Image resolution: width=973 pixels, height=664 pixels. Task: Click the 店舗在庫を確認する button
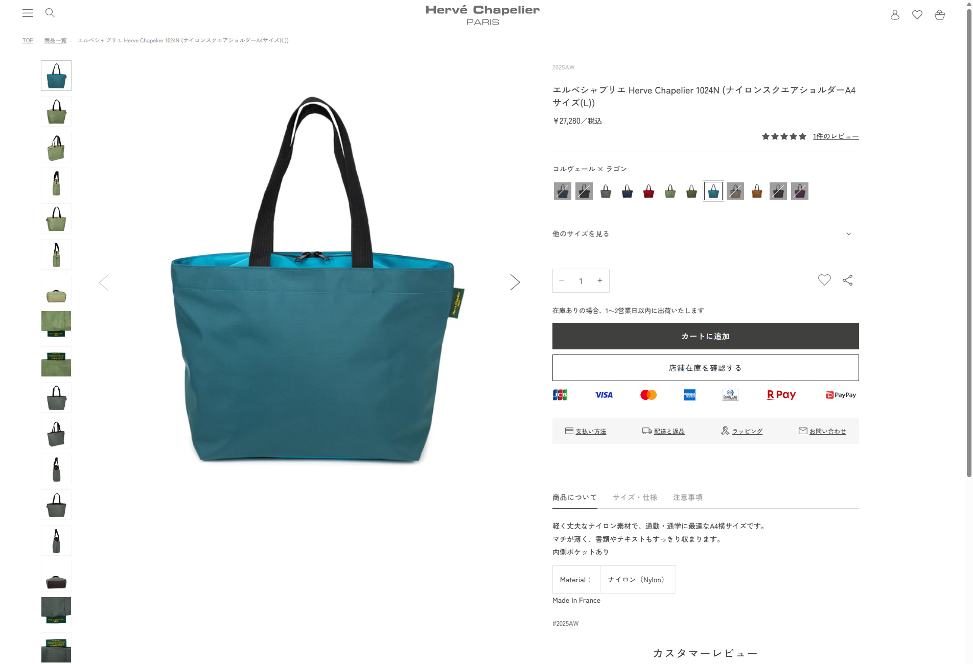(705, 368)
